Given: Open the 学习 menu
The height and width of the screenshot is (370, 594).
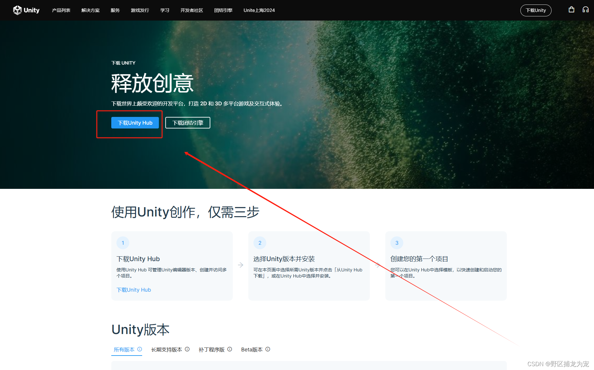Looking at the screenshot, I should (x=165, y=10).
